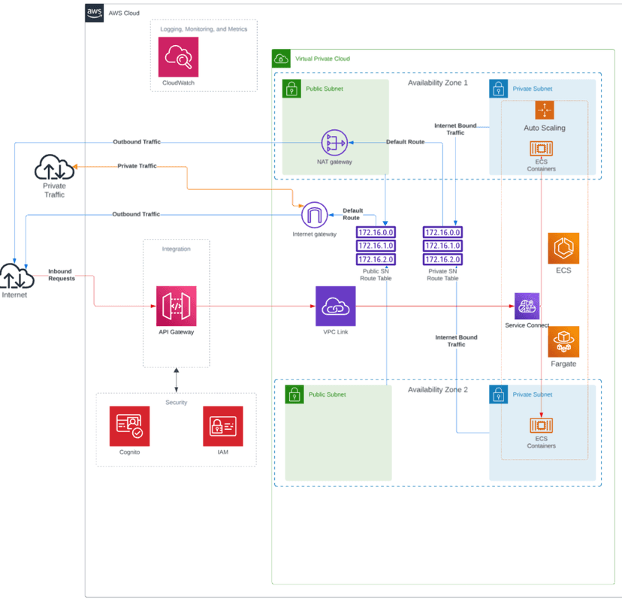Viewport: 622px width, 601px height.
Task: Click the VPC Link icon
Action: (335, 306)
